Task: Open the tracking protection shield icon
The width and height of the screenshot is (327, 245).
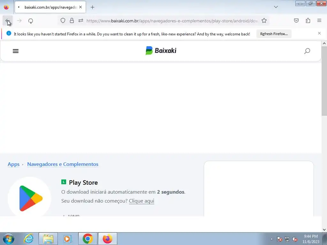Action: (63, 20)
